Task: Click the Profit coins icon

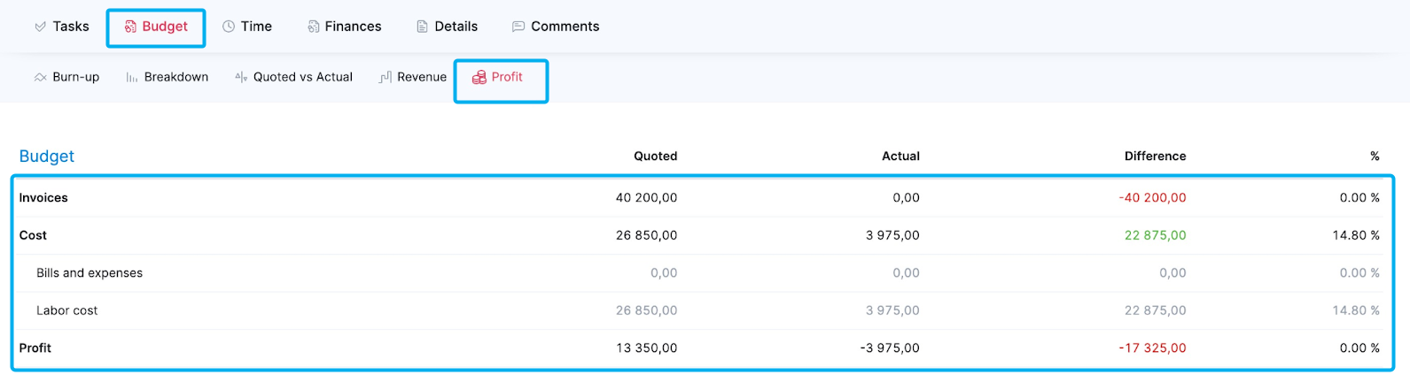Action: (x=479, y=77)
